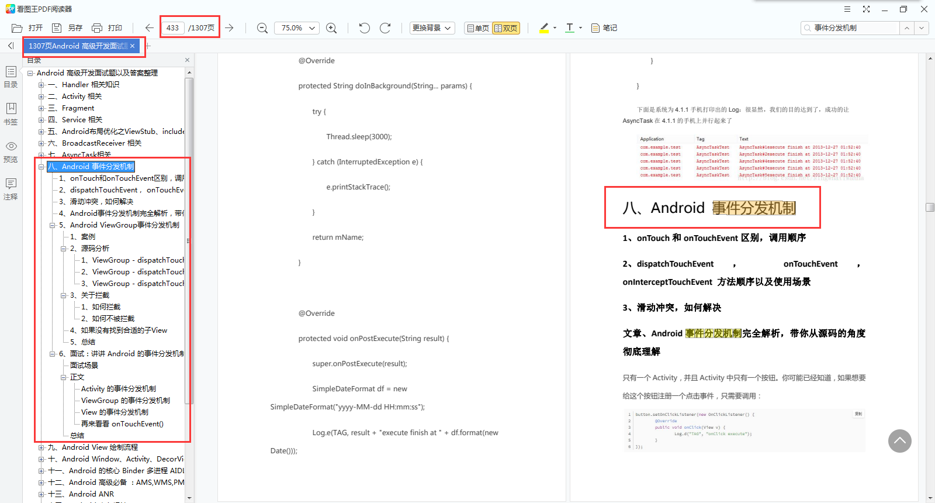The height and width of the screenshot is (503, 935).
Task: Click the page number input field
Action: pyautogui.click(x=173, y=28)
